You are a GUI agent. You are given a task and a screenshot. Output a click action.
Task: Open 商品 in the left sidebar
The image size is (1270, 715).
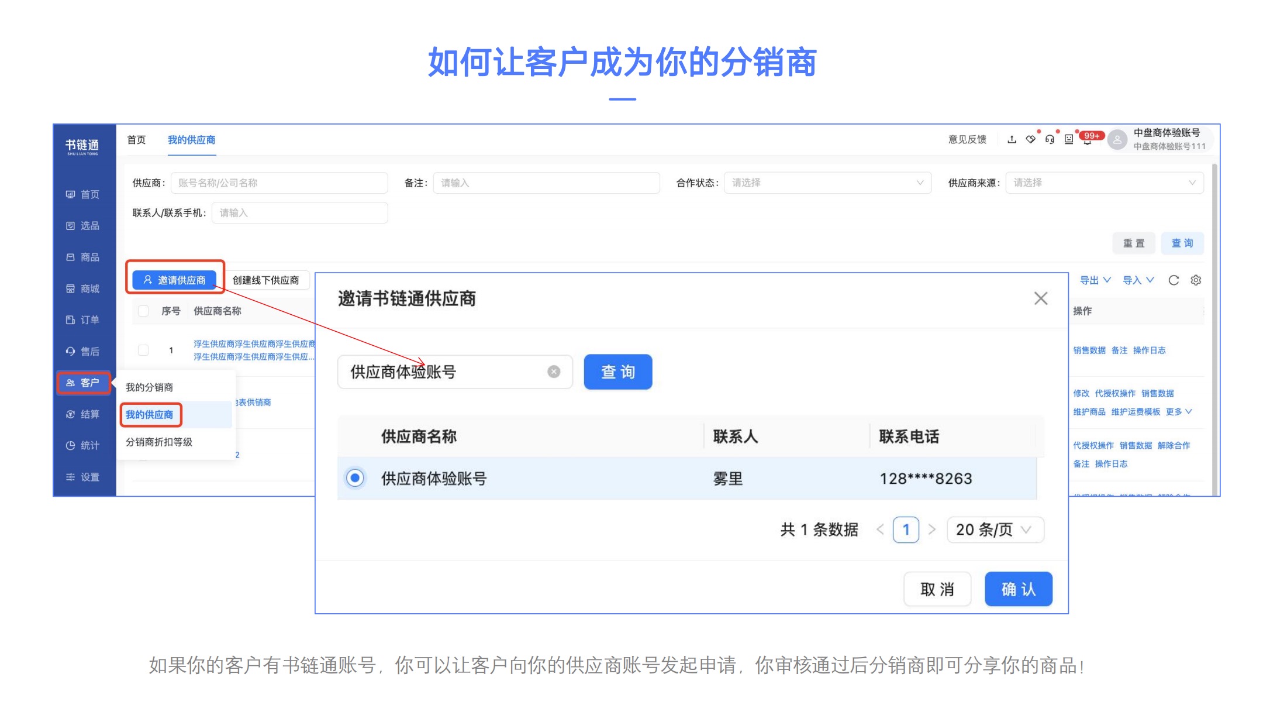tap(82, 257)
